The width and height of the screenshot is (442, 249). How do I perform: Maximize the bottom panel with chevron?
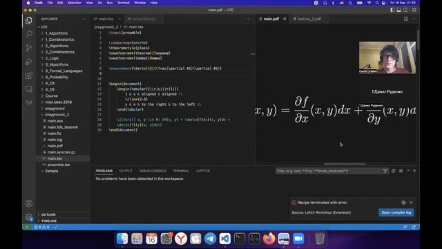tap(408, 171)
